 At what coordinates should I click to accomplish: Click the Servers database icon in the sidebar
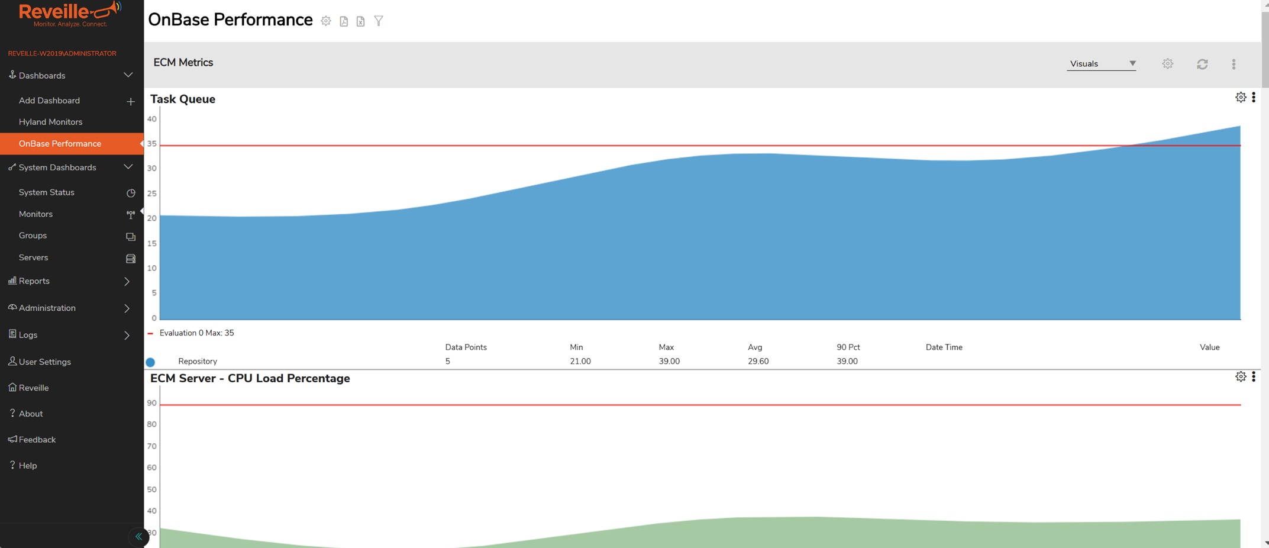click(x=130, y=258)
